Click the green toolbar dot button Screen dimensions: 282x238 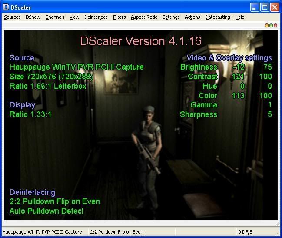point(271,26)
